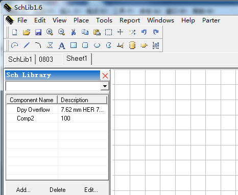This screenshot has width=238, height=195.
Task: Click the Zoom In magnifier icon
Action: click(50, 32)
